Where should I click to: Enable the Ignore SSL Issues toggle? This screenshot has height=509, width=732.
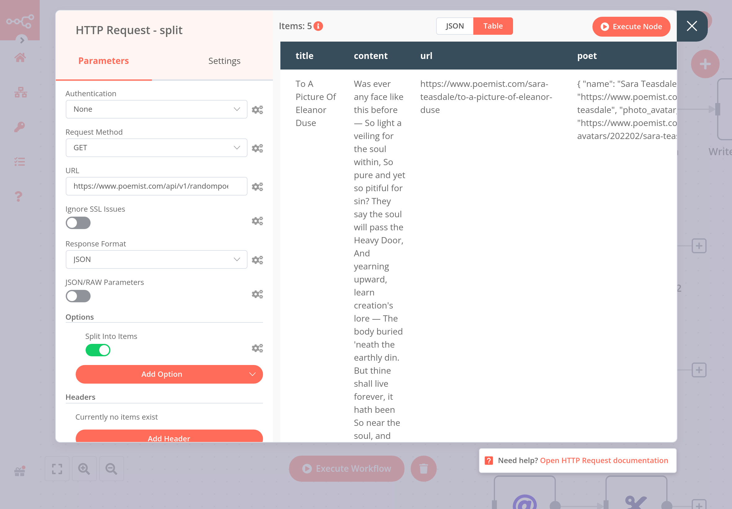point(78,223)
